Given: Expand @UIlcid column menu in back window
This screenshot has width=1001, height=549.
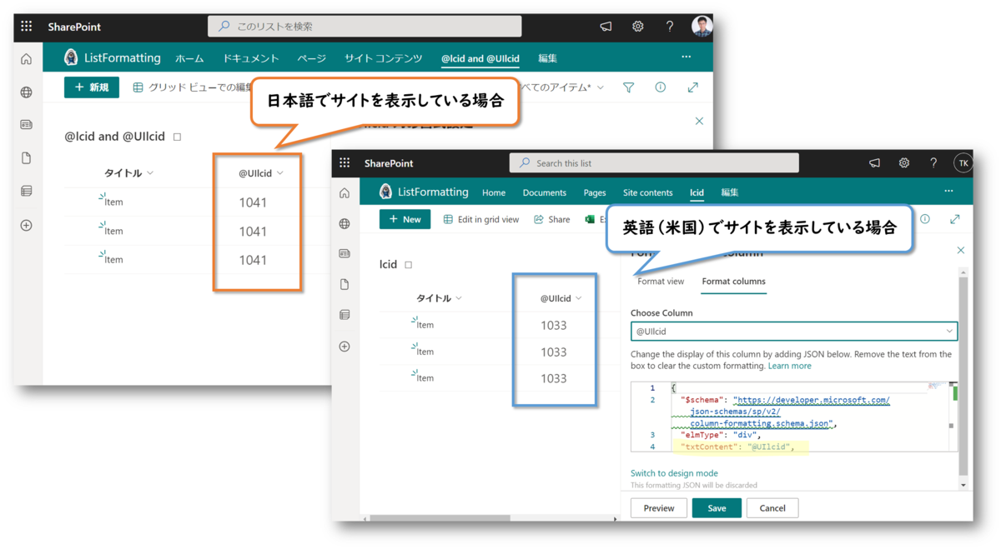Looking at the screenshot, I should tap(280, 173).
